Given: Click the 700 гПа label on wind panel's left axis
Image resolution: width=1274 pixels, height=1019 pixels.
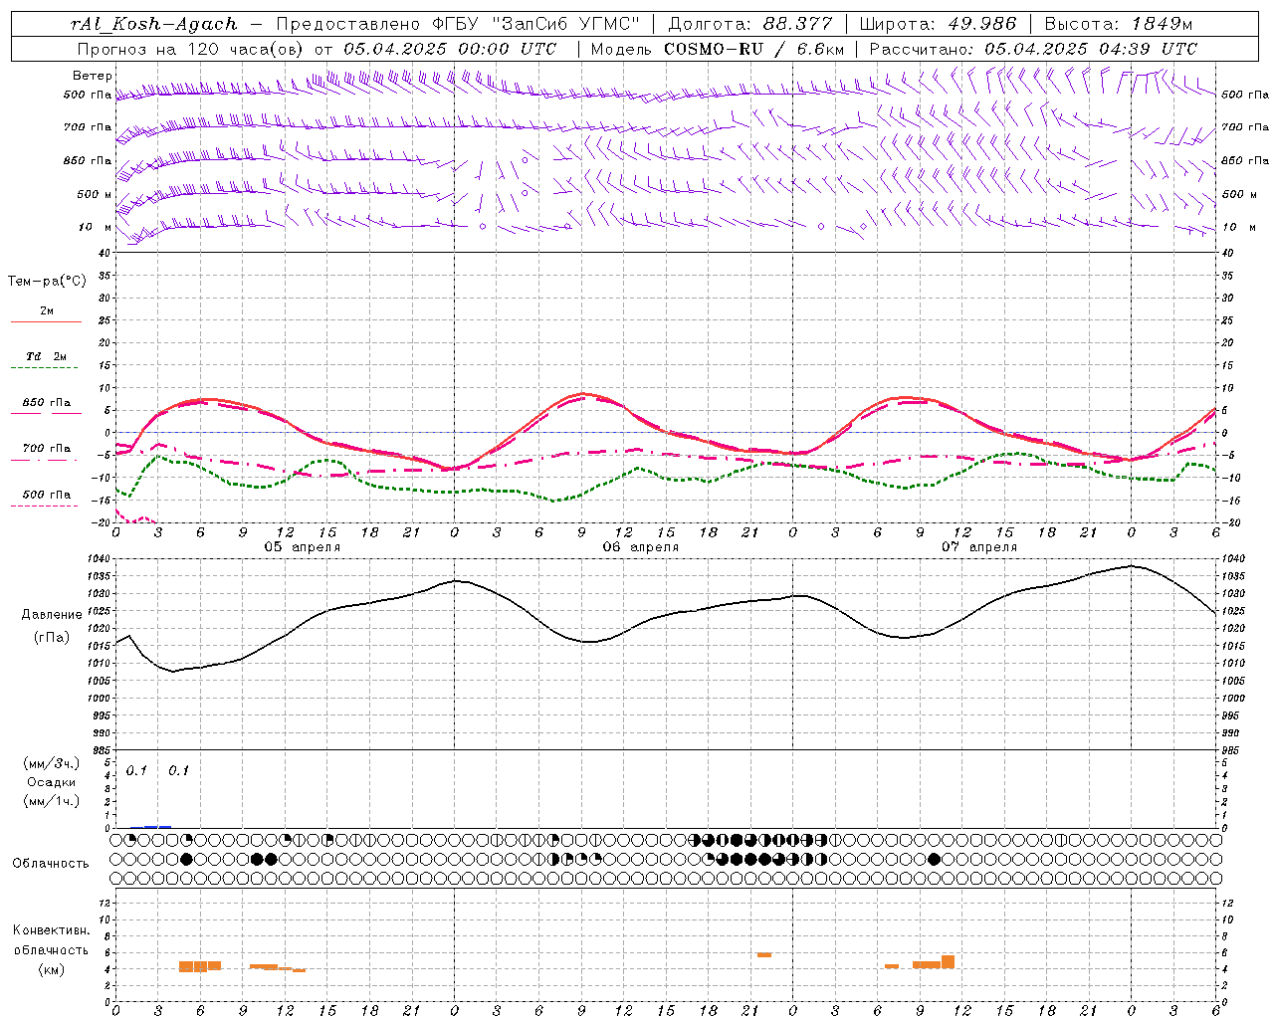Looking at the screenshot, I should point(88,127).
